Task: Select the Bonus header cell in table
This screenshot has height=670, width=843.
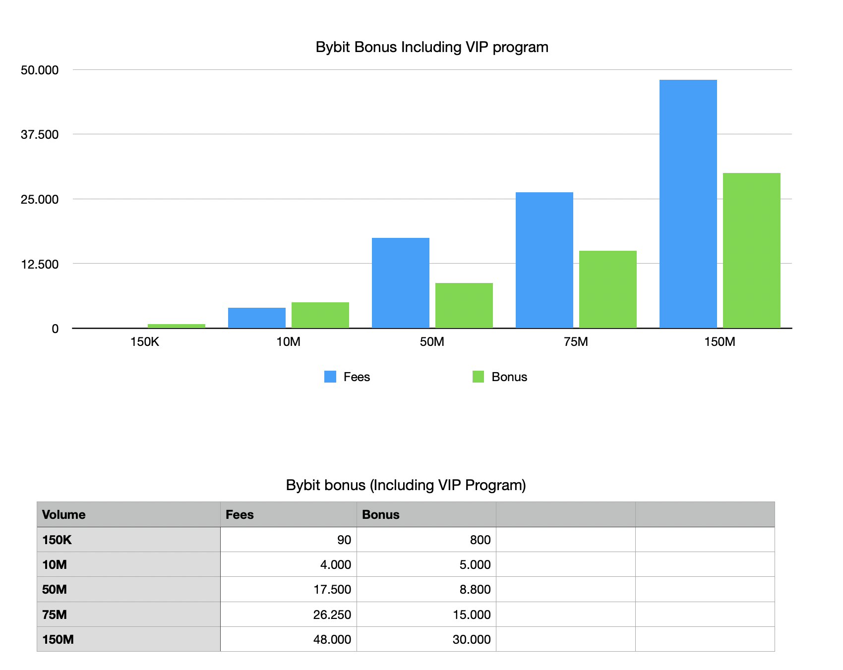Action: point(426,514)
